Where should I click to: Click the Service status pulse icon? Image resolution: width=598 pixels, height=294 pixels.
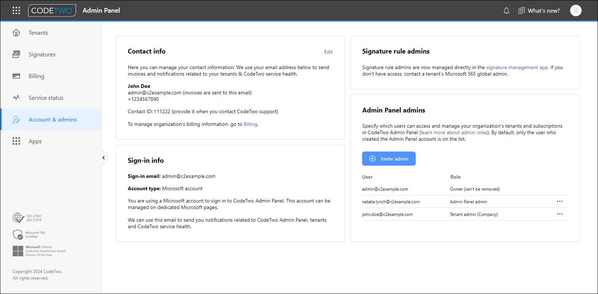click(x=16, y=98)
